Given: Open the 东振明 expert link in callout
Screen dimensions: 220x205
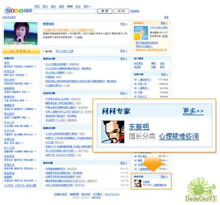Looking at the screenshot, I should 139,127.
